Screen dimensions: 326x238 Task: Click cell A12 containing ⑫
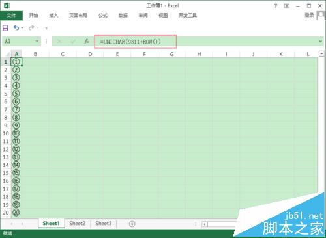pyautogui.click(x=16, y=149)
